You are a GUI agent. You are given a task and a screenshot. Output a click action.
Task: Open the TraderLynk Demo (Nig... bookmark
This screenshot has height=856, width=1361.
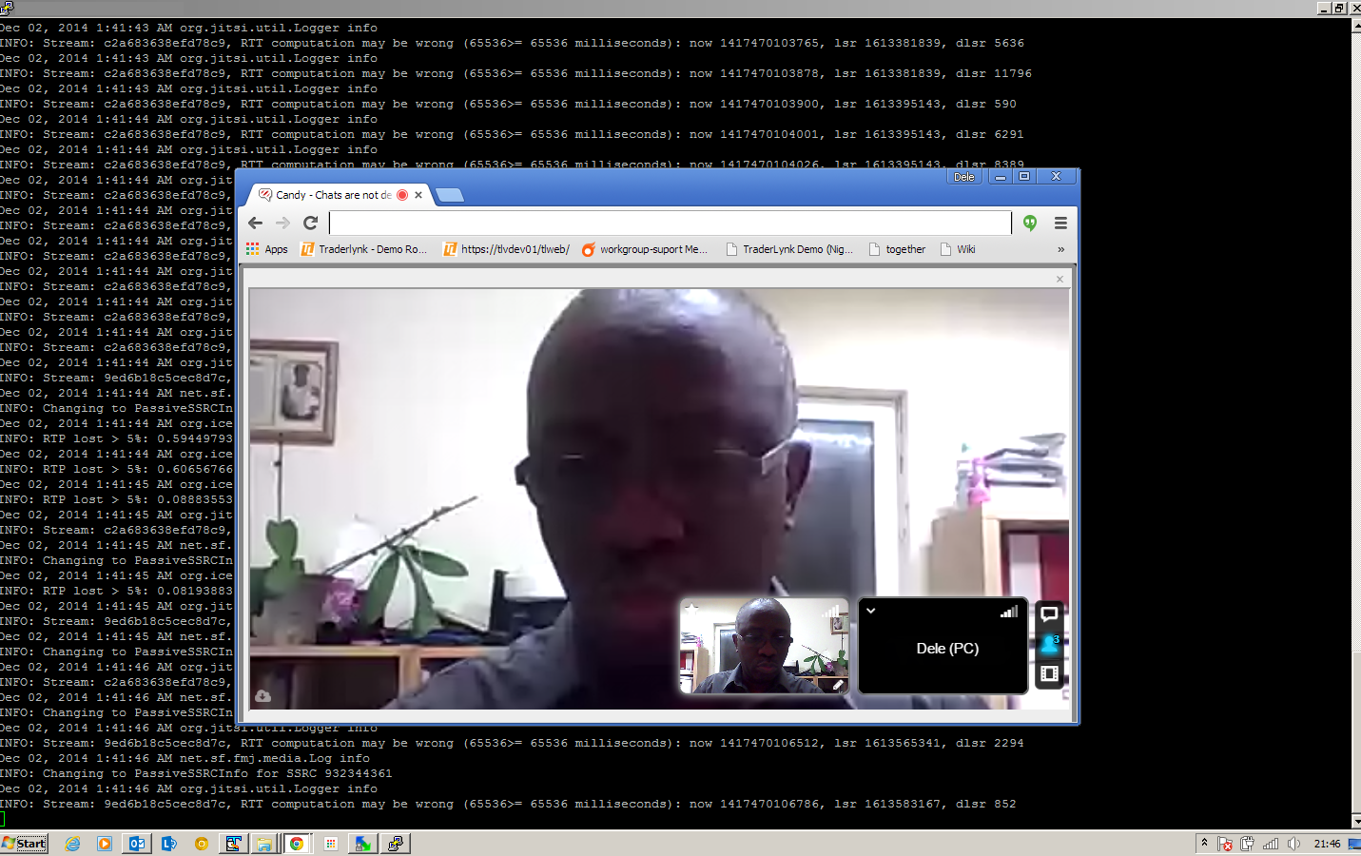click(789, 249)
